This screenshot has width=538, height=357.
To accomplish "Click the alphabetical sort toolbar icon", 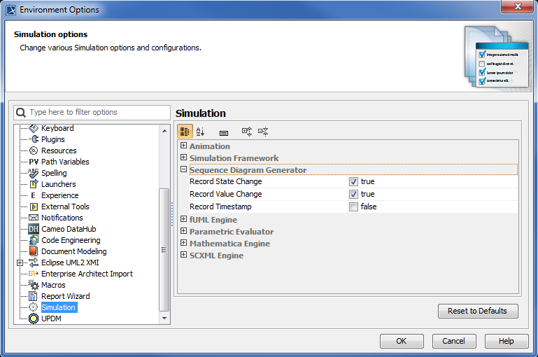I will (200, 132).
